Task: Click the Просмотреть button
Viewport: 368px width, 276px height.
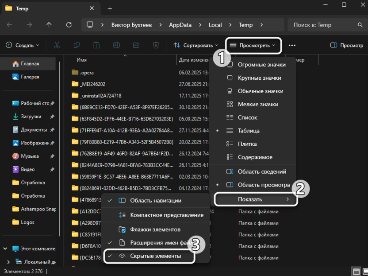Action: coord(253,45)
